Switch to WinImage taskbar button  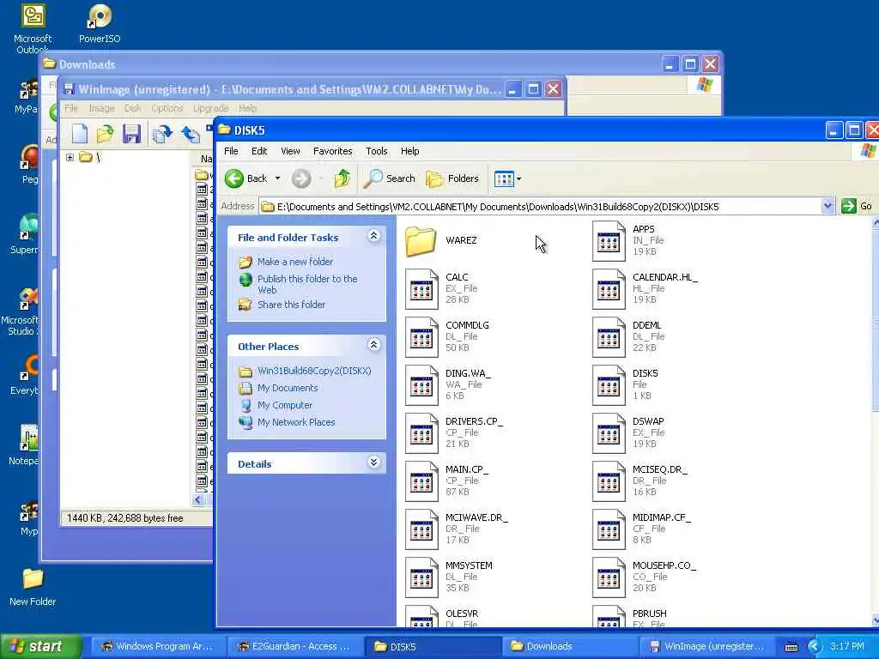tap(708, 646)
